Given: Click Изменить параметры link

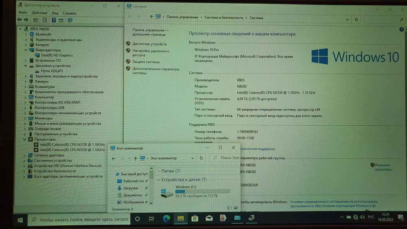Looking at the screenshot, I should coord(383,167).
